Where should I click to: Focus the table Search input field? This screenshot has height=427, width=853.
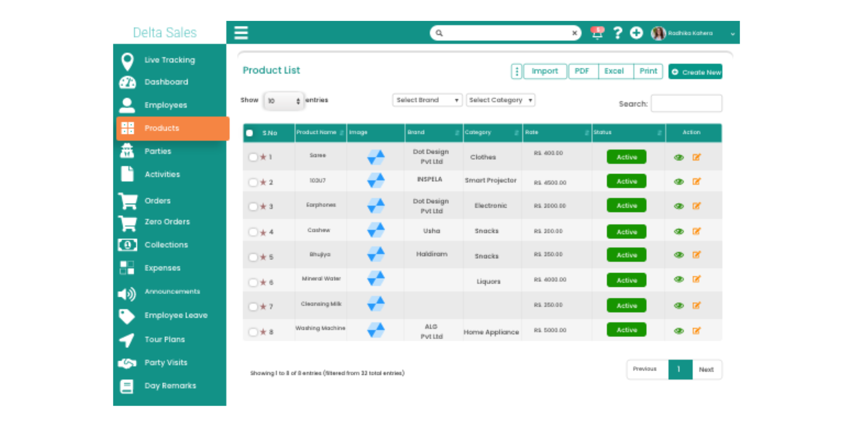(x=686, y=103)
